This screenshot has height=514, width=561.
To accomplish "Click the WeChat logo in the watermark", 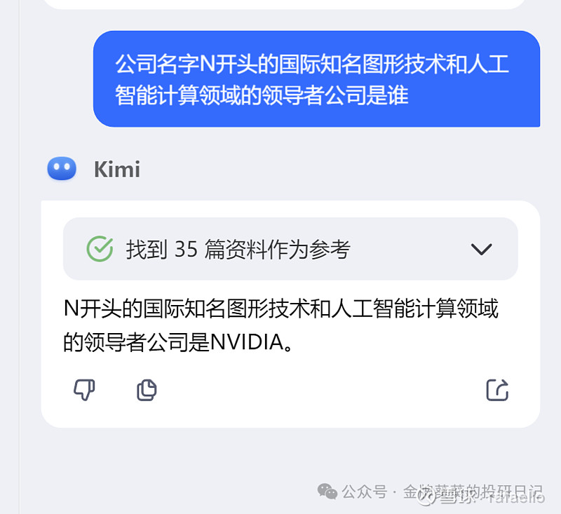I will point(327,491).
